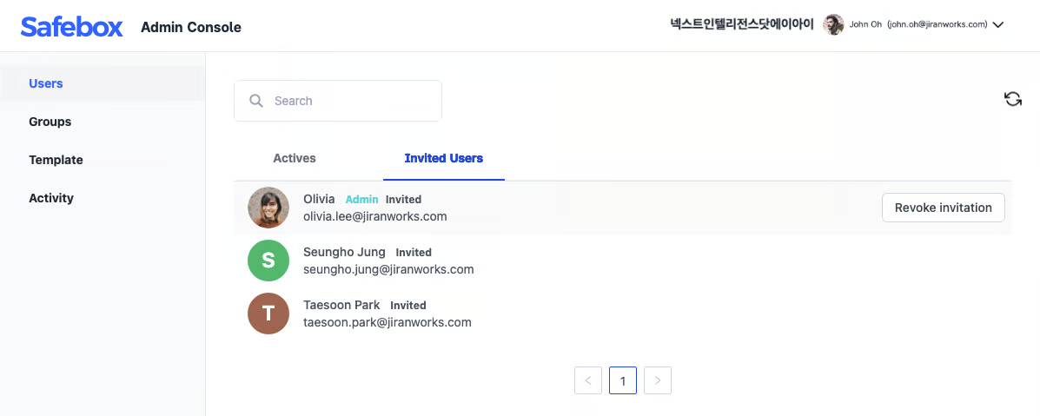Screen dimensions: 1040x416
Task: Click Taesoon Park's brown T avatar
Action: tap(268, 314)
